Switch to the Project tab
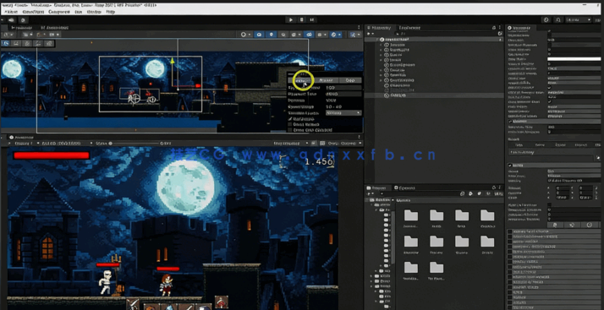Viewport: 604px width, 310px height. coord(376,188)
